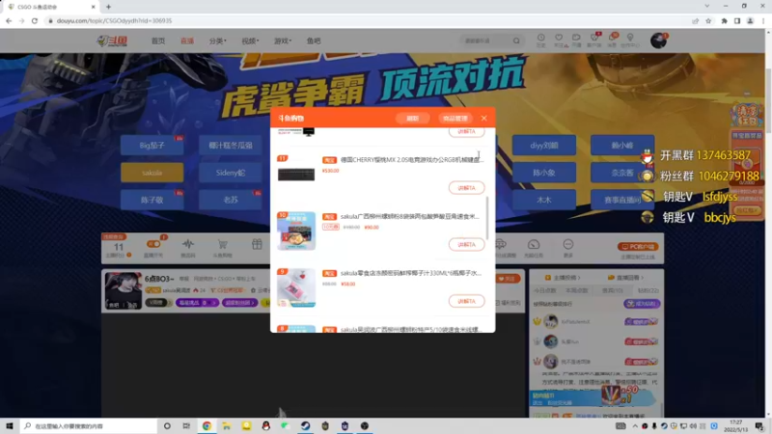Screen dimensions: 772x434
Task: Select the 木木 streamer button
Action: 544,200
